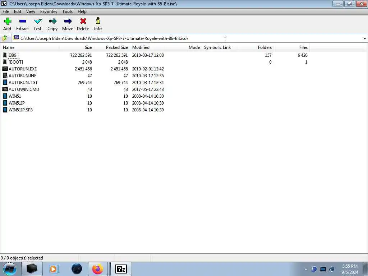Select the I386 folder name

[x=13, y=55]
